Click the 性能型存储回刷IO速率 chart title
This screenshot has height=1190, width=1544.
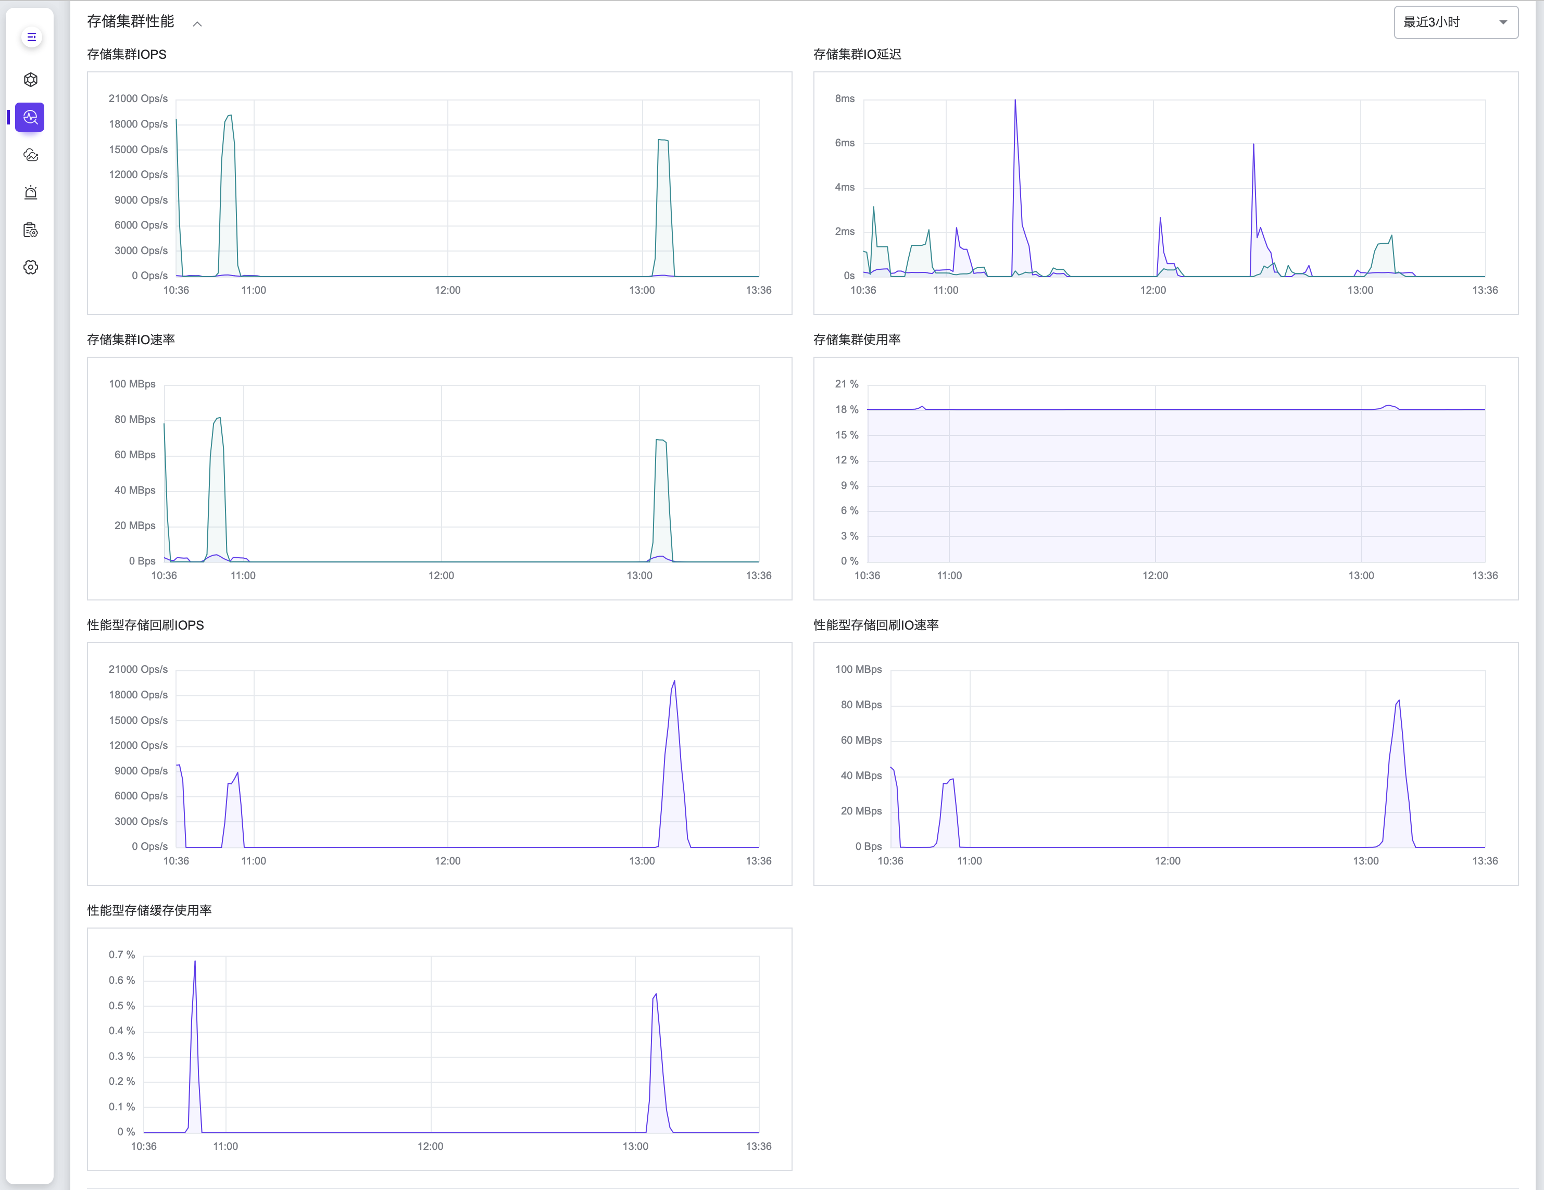point(876,625)
